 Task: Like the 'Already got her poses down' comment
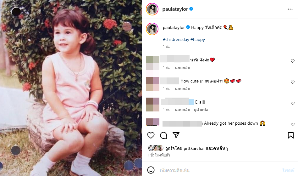(x=292, y=124)
